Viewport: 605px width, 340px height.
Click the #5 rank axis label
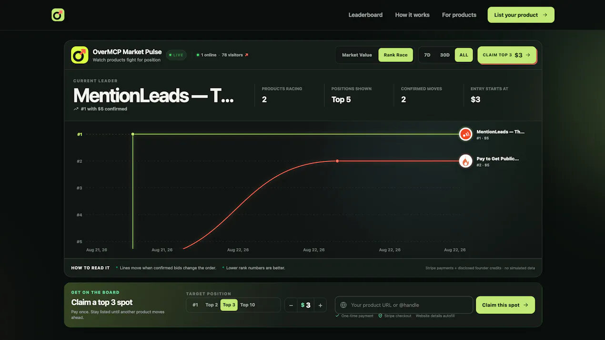[x=80, y=241]
